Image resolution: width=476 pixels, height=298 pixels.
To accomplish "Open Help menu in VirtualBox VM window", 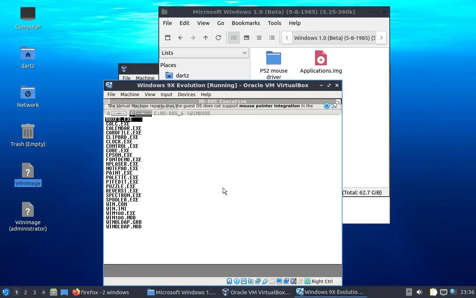I will point(206,95).
